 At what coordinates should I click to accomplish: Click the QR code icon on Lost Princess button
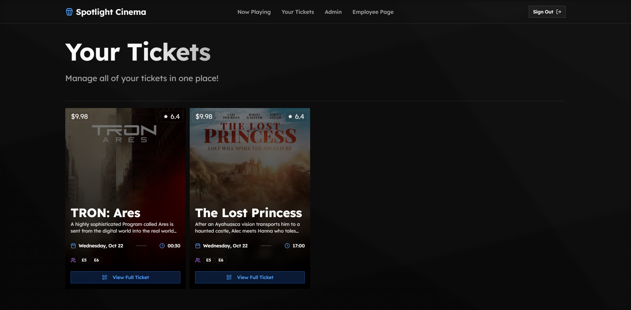click(229, 277)
